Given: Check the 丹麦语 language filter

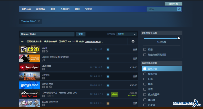Looking at the screenshot, I should (x=145, y=105).
